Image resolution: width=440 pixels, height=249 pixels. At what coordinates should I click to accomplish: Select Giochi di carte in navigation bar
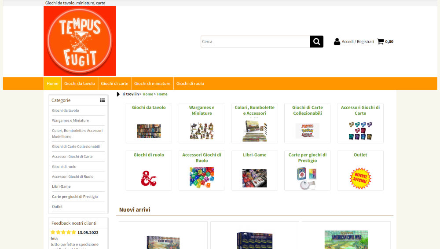[114, 84]
